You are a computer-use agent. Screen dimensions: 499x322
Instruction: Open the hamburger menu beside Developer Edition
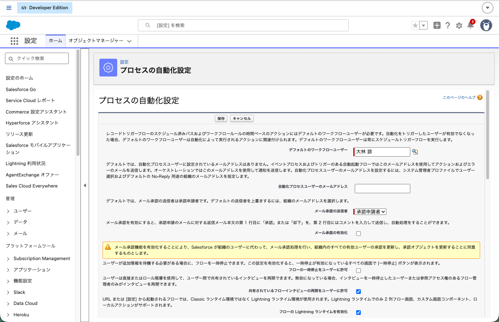pos(9,8)
